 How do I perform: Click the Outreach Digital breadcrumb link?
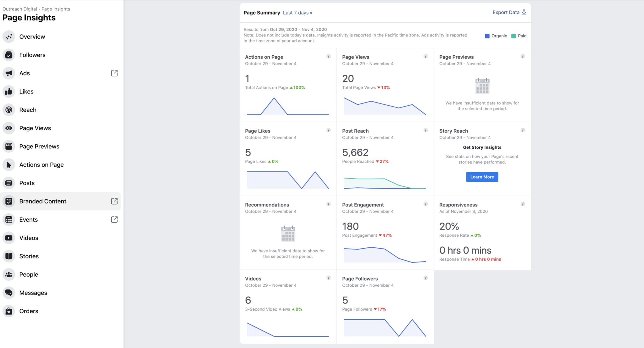point(19,8)
